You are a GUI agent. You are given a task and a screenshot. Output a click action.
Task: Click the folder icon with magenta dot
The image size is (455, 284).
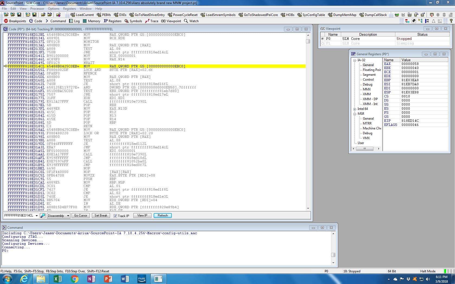(58, 15)
